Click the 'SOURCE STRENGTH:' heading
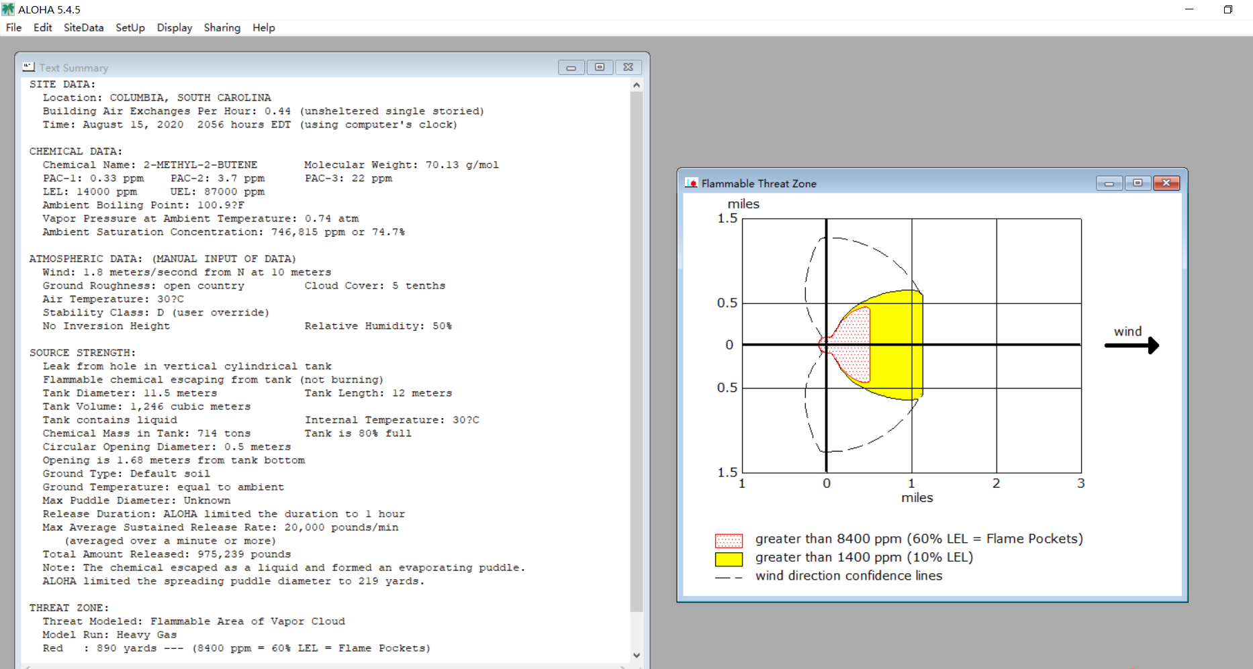 point(83,353)
